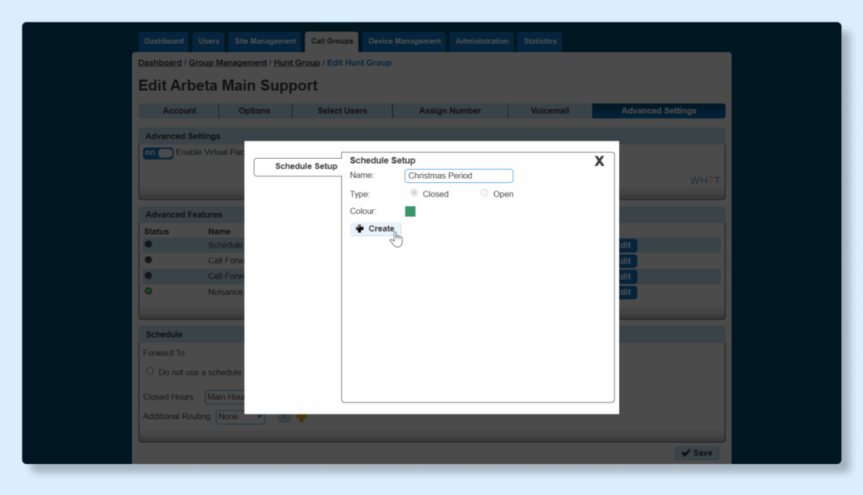This screenshot has width=863, height=495.
Task: Click the Status column header
Action: [x=157, y=232]
